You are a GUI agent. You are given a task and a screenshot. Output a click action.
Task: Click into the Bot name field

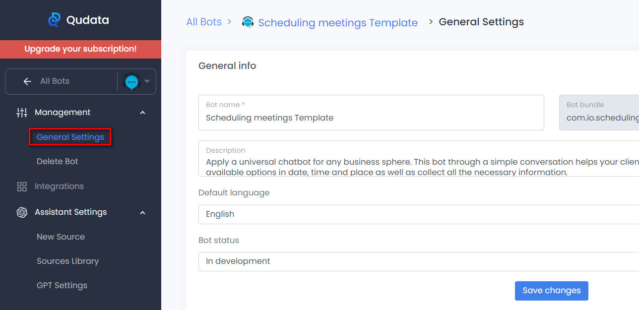(371, 118)
